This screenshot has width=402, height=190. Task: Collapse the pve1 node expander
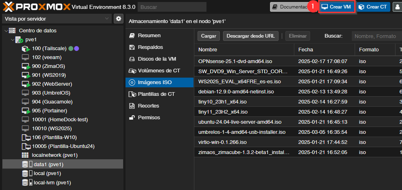pos(13,40)
